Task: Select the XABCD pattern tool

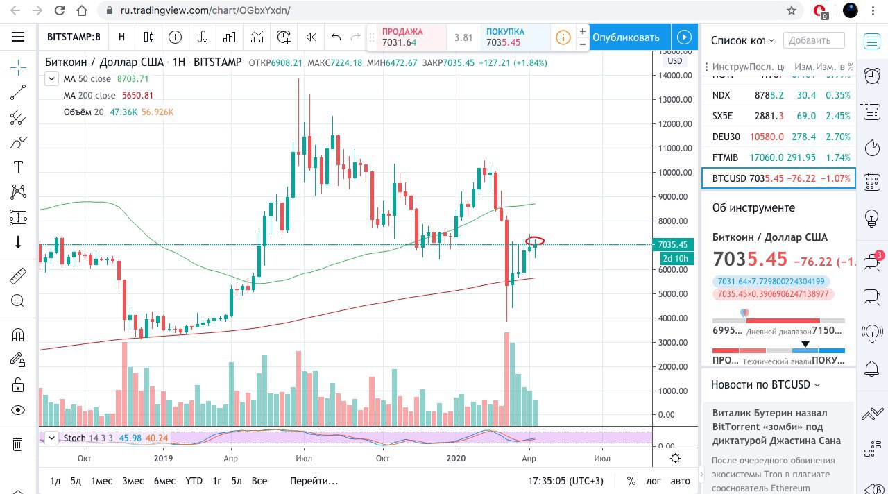Action: [18, 192]
